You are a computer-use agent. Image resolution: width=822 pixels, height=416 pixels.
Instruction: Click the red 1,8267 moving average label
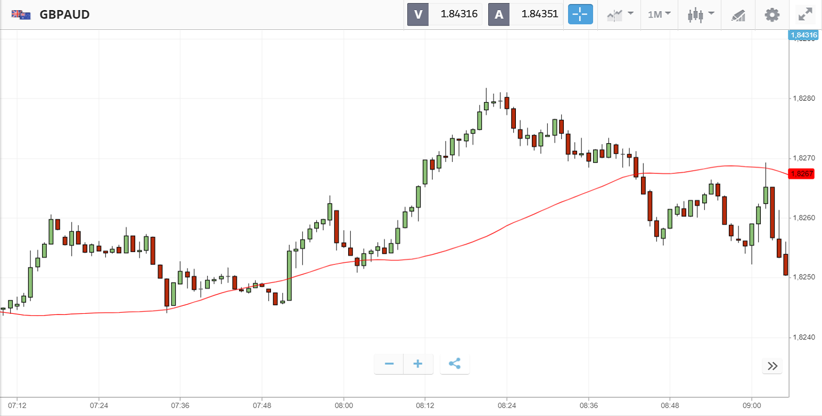[x=801, y=174]
